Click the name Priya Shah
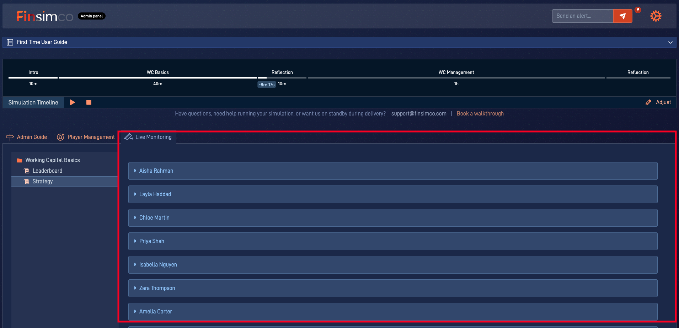 [x=151, y=241]
